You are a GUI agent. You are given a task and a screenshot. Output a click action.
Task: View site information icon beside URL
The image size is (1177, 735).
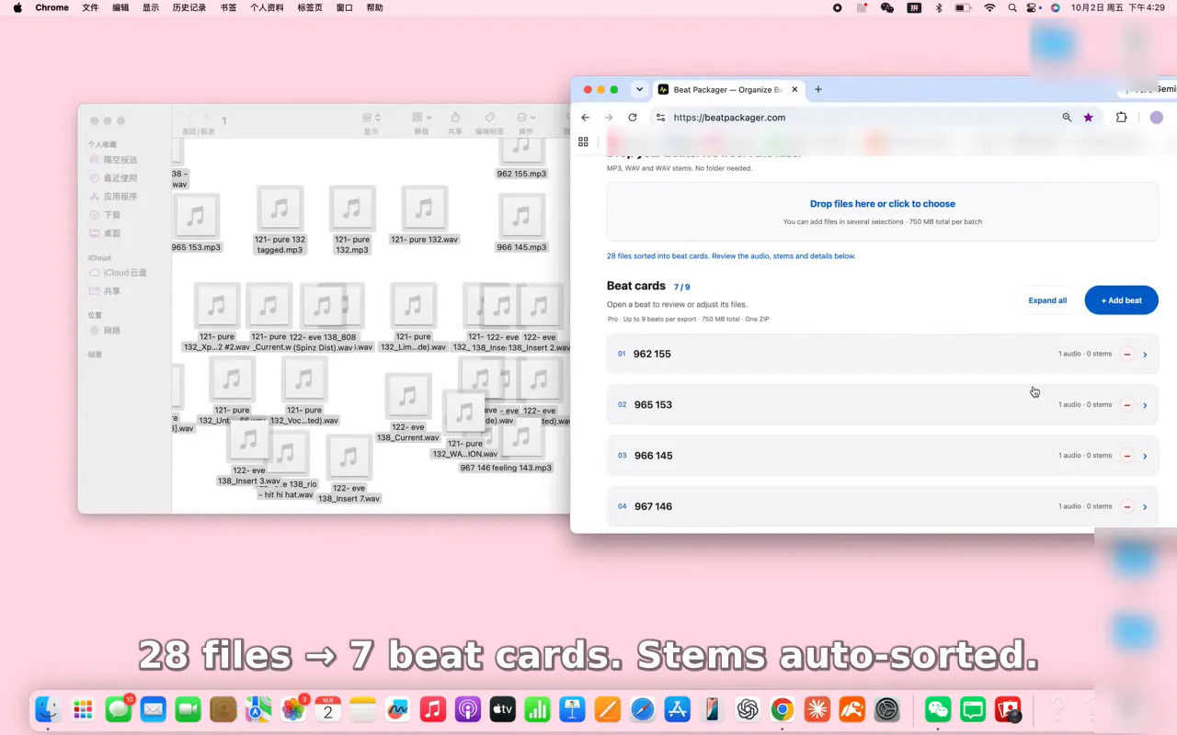tap(659, 118)
